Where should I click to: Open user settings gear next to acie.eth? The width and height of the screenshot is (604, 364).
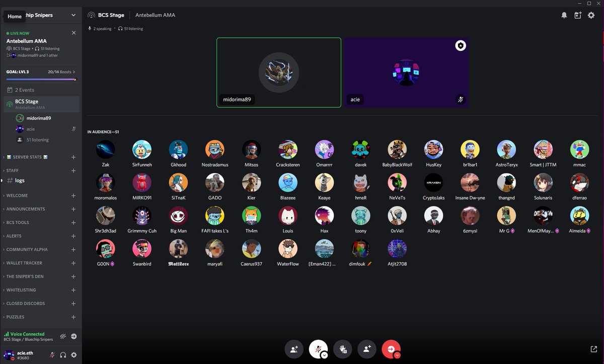coord(74,355)
